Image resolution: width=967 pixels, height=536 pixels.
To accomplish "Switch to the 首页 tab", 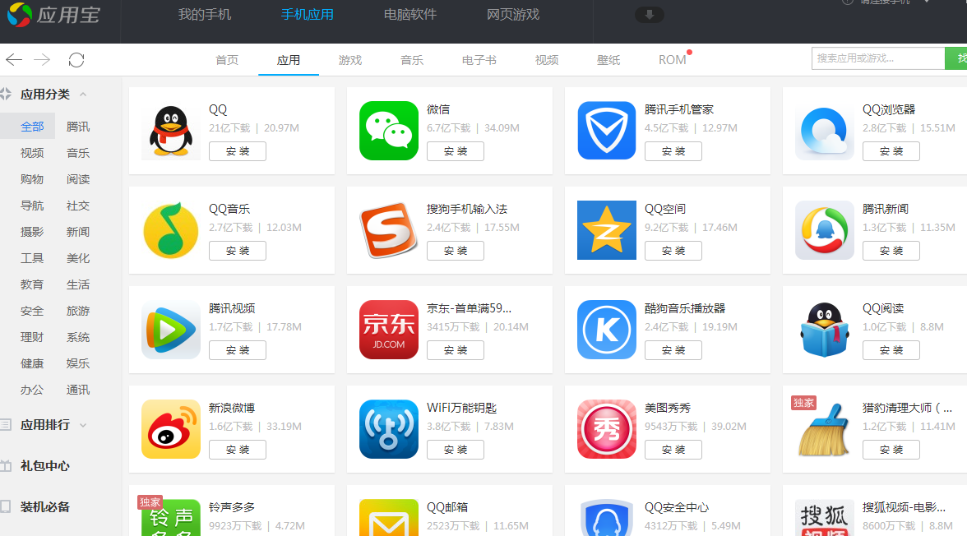I will [x=227, y=60].
